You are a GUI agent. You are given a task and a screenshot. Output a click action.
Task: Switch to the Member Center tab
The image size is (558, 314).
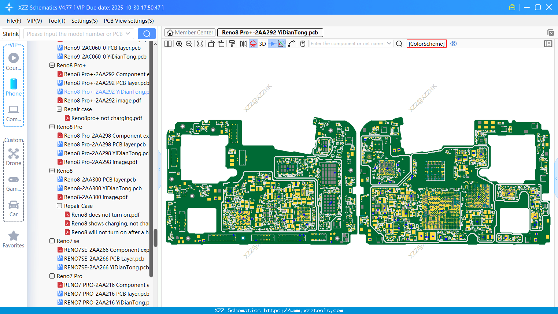(190, 33)
